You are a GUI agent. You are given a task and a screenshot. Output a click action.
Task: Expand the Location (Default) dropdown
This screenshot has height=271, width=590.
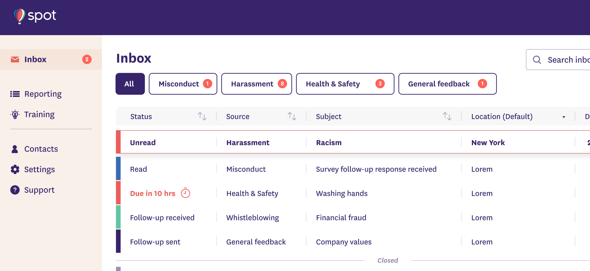(x=564, y=117)
